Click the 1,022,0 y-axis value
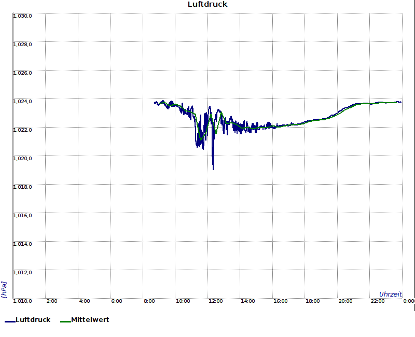This screenshot has width=415, height=337. (22, 130)
